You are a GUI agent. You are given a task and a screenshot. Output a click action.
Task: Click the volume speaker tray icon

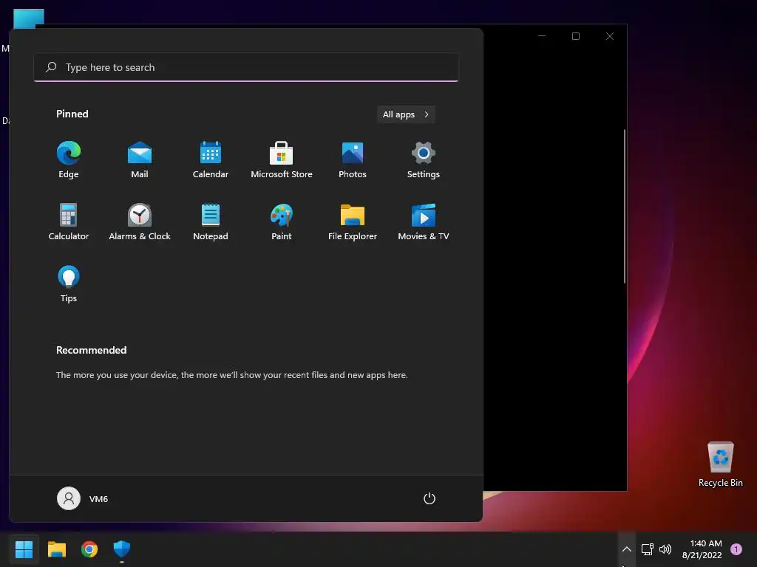(665, 549)
